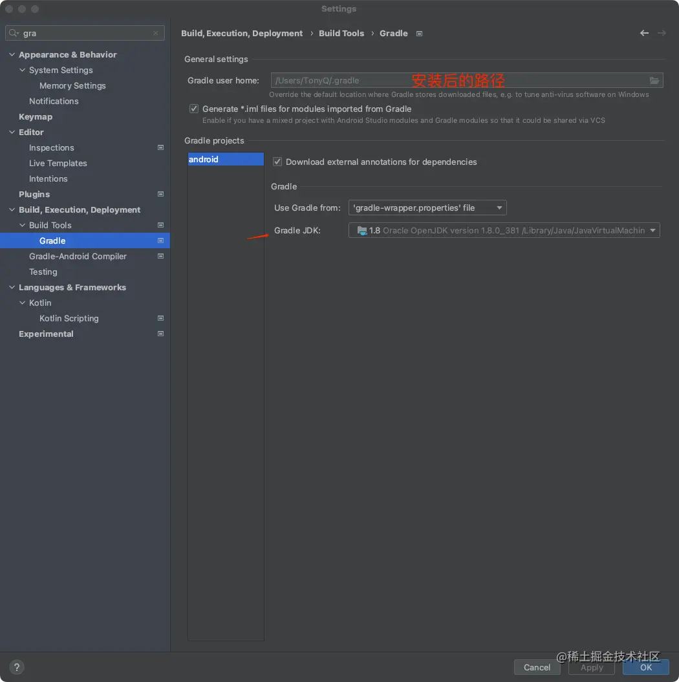Click project-level icon on Kotlin Scripting row
679x682 pixels.
tap(160, 319)
